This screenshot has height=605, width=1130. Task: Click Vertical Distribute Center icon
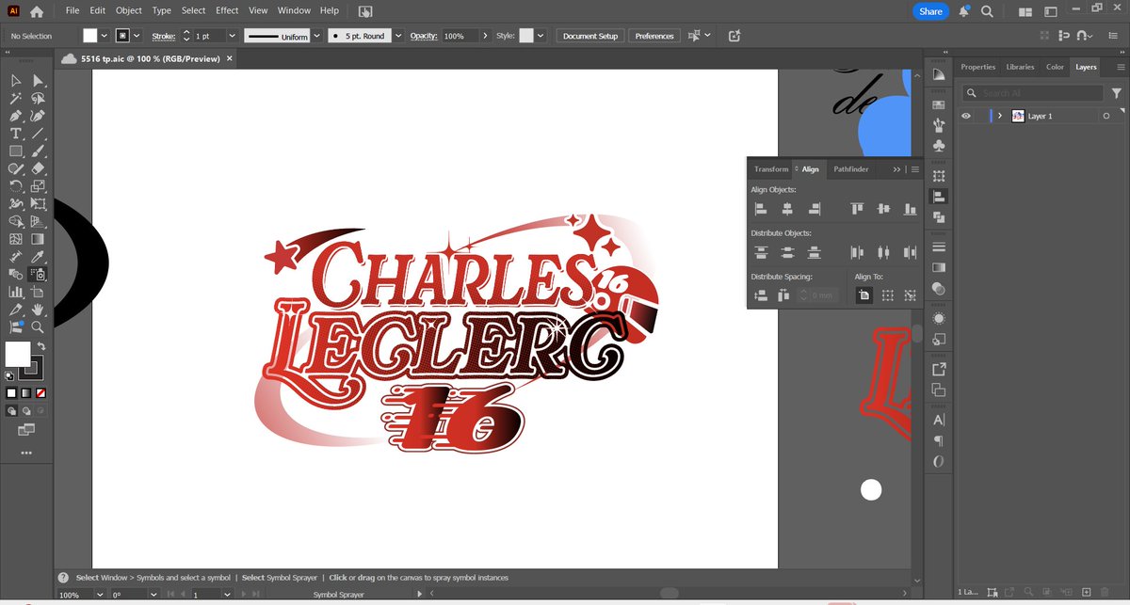click(x=787, y=252)
